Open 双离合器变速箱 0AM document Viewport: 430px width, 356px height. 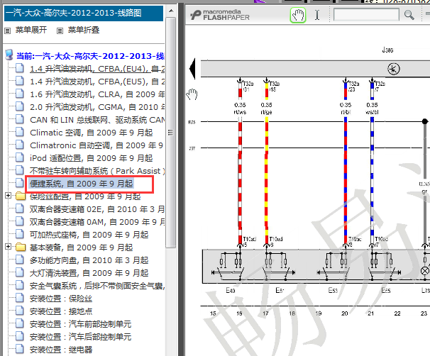point(97,222)
